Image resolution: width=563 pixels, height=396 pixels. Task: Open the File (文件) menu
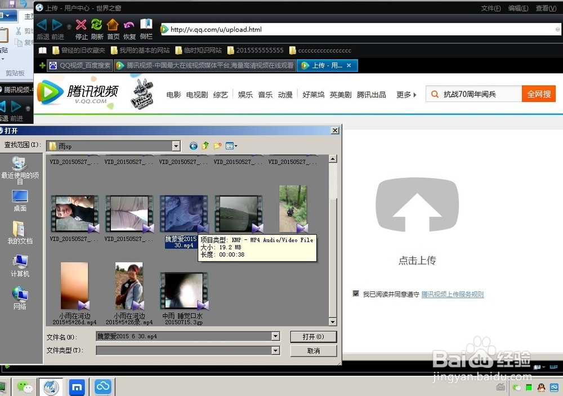point(491,8)
